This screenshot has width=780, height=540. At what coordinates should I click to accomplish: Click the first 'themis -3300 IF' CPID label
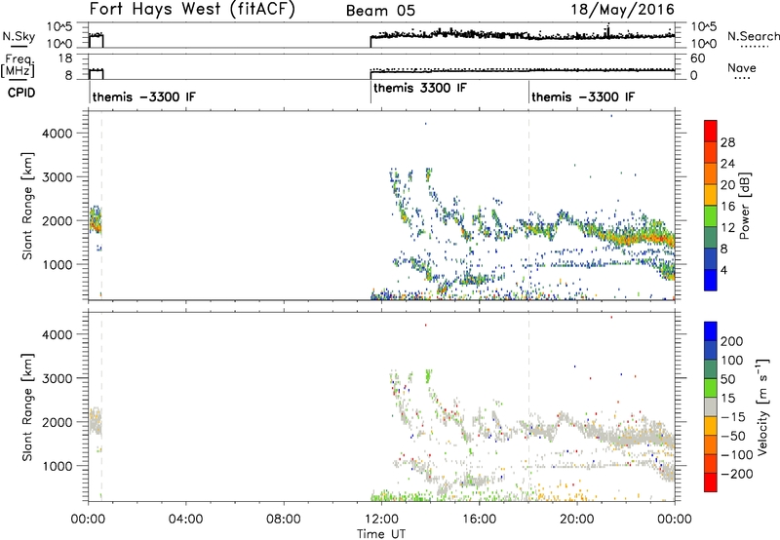click(x=143, y=96)
